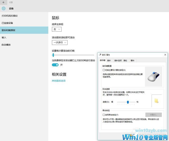Image resolution: width=169 pixels, height=141 pixels.
Task: Expand the 一次多行 scroll dropdown
Action: (60, 43)
